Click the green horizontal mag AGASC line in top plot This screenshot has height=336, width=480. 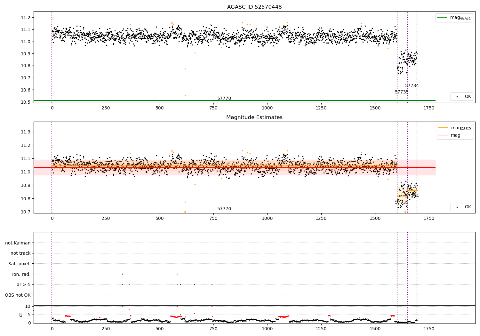pos(235,100)
